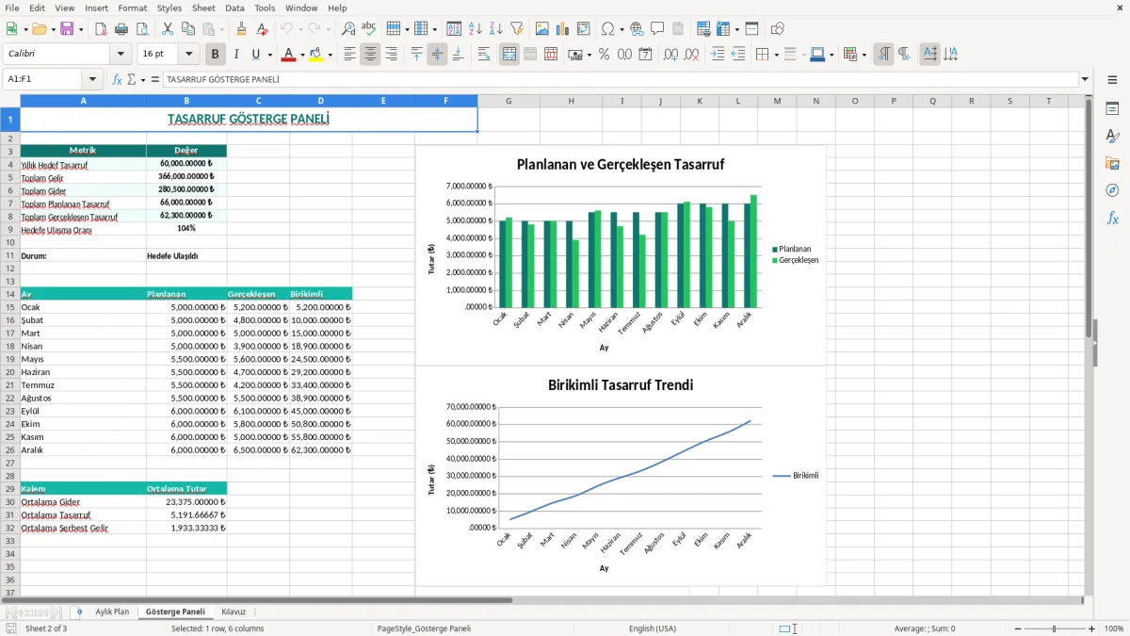Image resolution: width=1130 pixels, height=636 pixels.
Task: Click the Copy icon
Action: pos(187,29)
